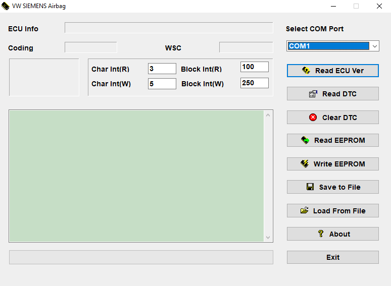Click the Char Int(W) field showing 5
Image resolution: width=391 pixels, height=286 pixels.
pyautogui.click(x=162, y=84)
